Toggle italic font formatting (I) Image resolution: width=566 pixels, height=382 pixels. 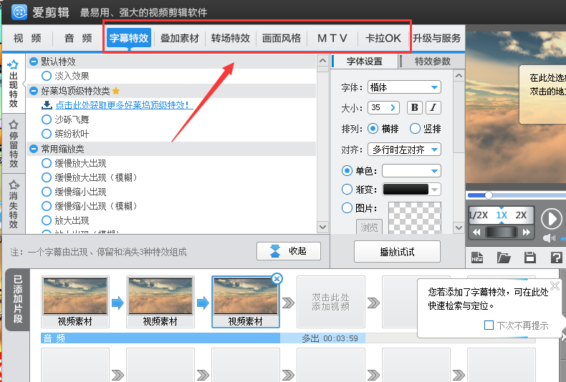pos(433,107)
